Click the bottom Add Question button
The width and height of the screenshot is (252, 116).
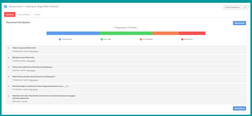[x=239, y=108]
